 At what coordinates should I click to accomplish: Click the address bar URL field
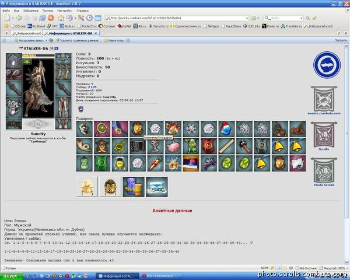click(x=177, y=18)
